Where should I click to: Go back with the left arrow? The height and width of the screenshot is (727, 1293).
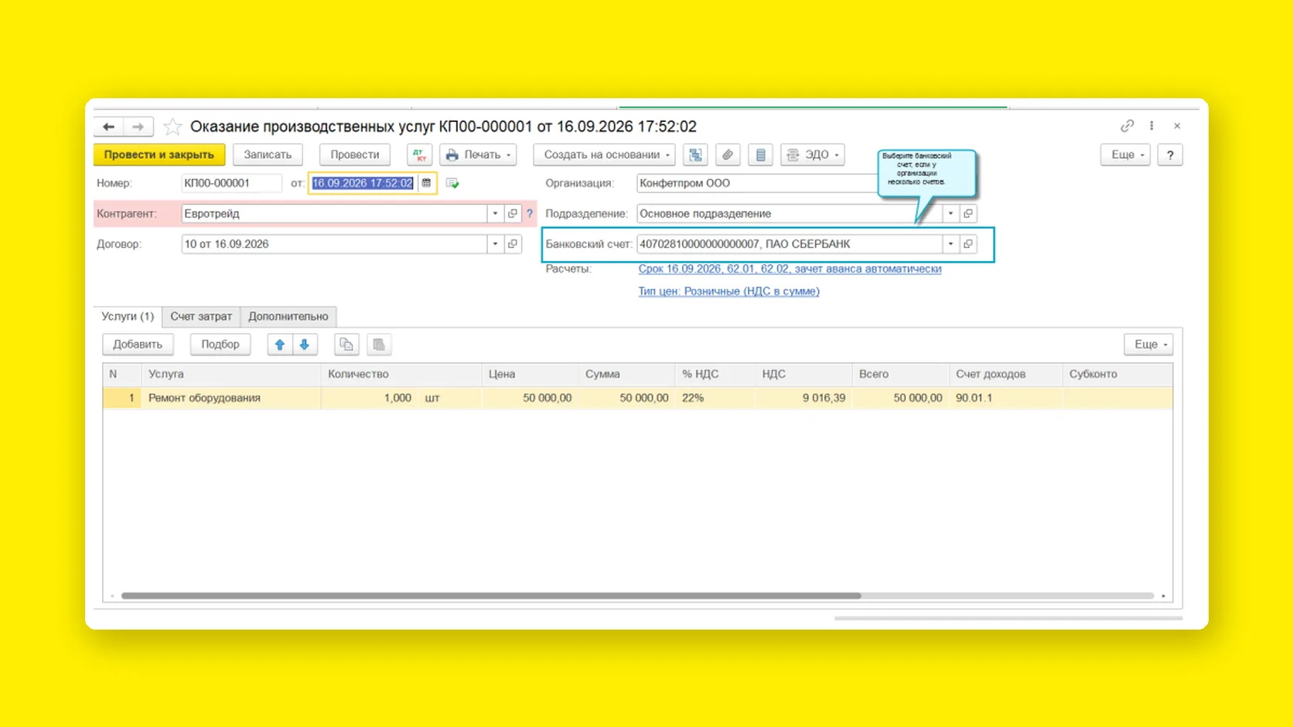click(109, 127)
